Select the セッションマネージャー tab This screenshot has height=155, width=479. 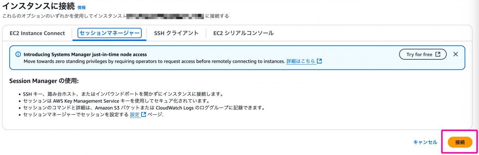[110, 33]
